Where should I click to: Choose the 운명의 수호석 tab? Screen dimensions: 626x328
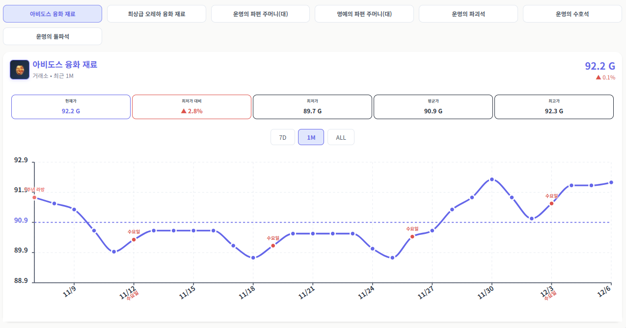[572, 14]
